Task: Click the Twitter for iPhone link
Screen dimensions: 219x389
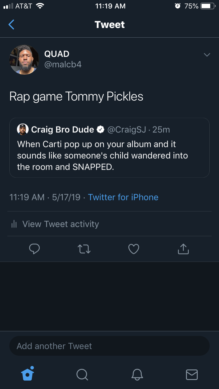Action: point(123,197)
